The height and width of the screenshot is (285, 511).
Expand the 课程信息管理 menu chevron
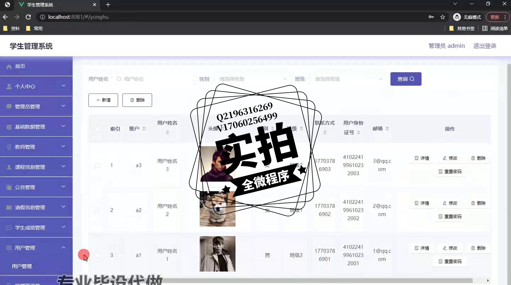64,166
